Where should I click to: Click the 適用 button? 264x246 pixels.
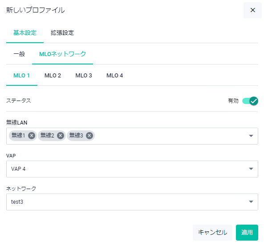pos(247,232)
